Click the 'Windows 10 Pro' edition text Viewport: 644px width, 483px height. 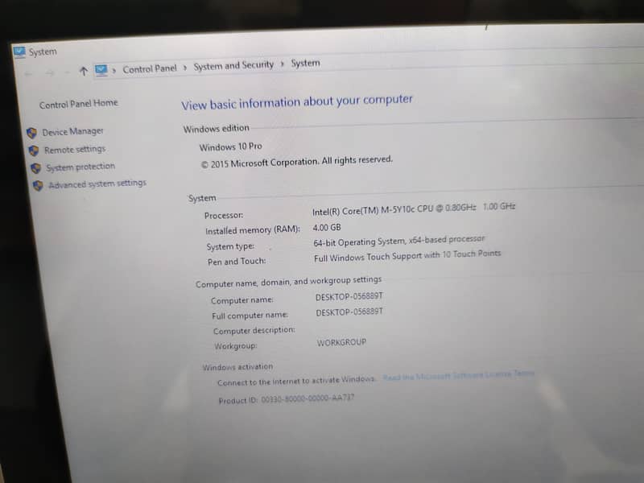coord(230,147)
